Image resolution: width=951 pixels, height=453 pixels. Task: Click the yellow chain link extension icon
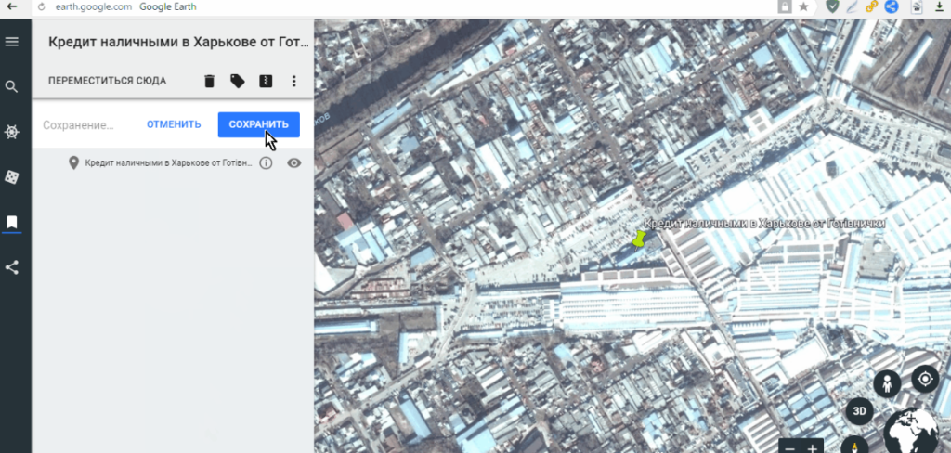pyautogui.click(x=871, y=6)
